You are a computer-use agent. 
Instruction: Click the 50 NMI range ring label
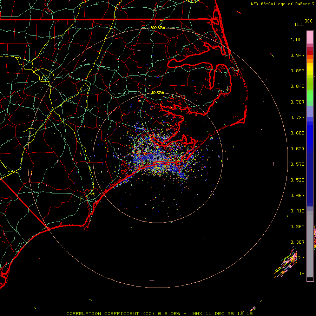(x=158, y=93)
